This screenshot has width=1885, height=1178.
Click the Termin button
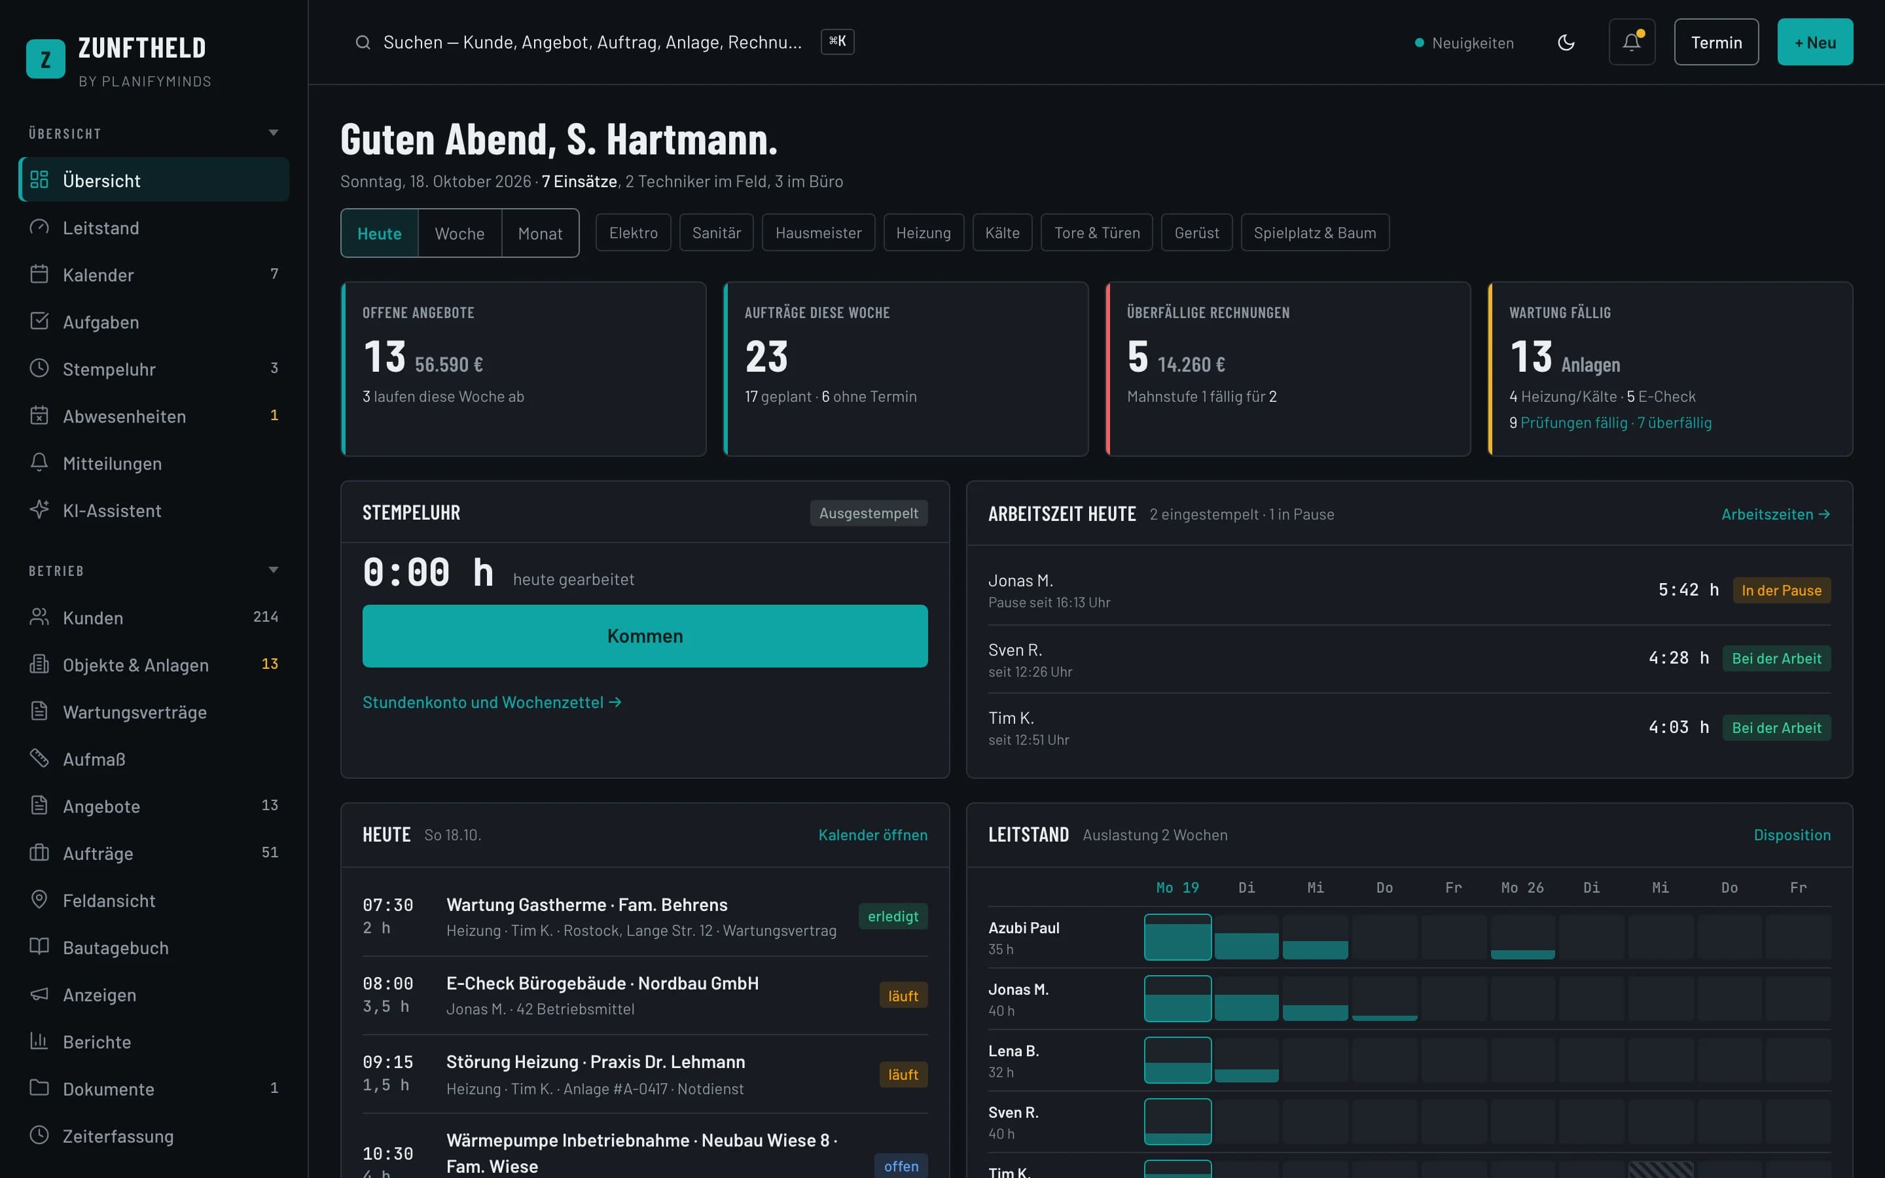point(1716,42)
